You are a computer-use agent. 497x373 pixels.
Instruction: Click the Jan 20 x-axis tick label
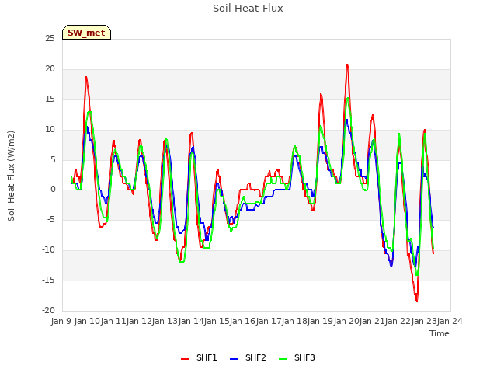[x=347, y=321]
